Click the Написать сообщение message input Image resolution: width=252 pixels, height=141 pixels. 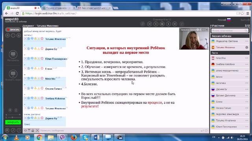[x=119, y=130]
